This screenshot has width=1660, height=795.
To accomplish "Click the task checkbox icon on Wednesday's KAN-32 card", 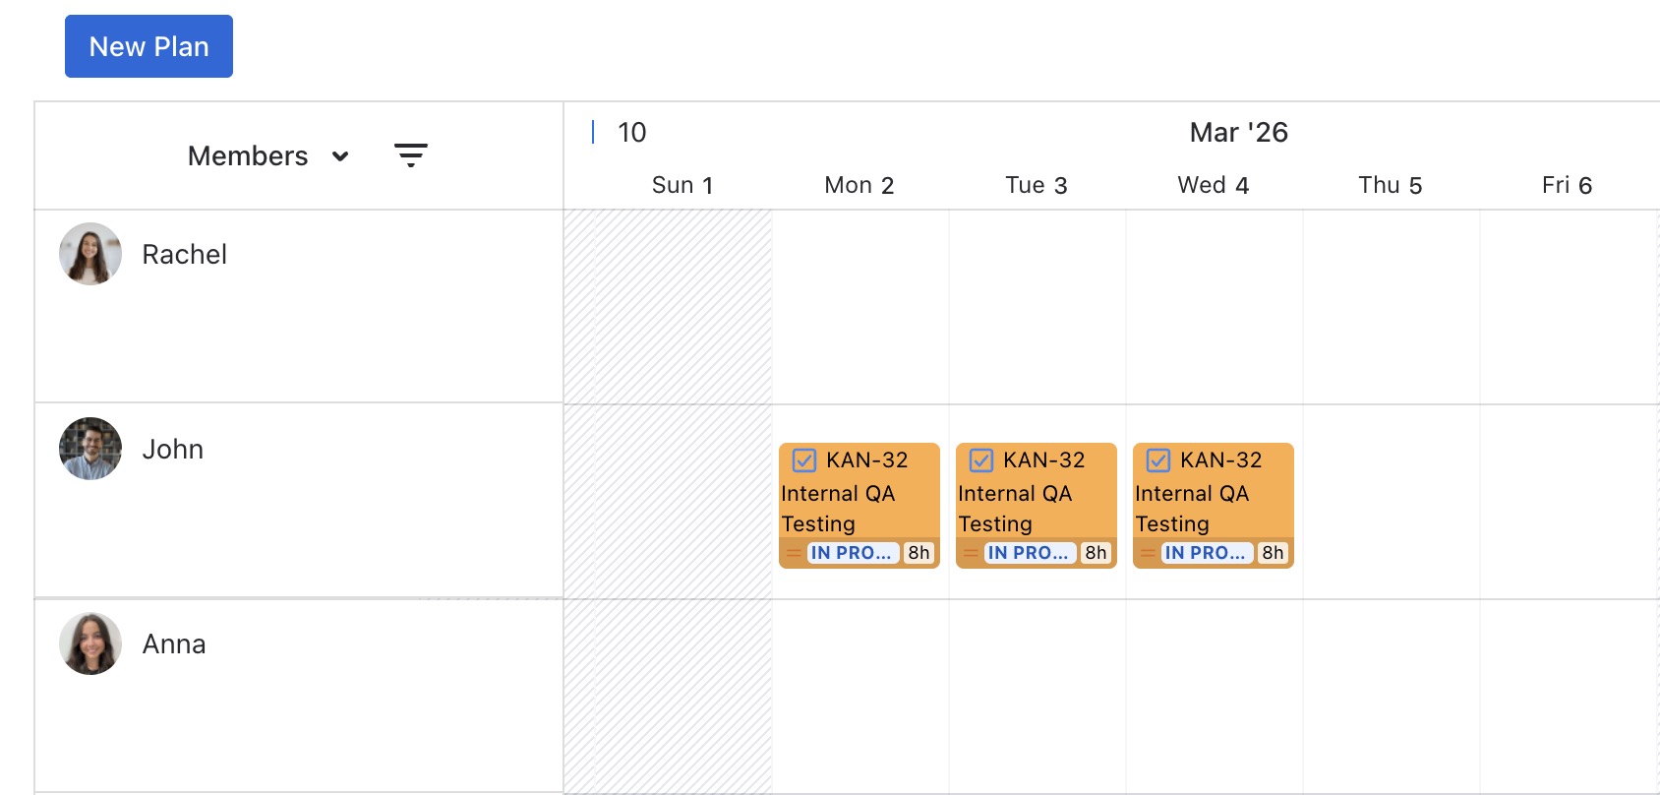I will pyautogui.click(x=1158, y=460).
